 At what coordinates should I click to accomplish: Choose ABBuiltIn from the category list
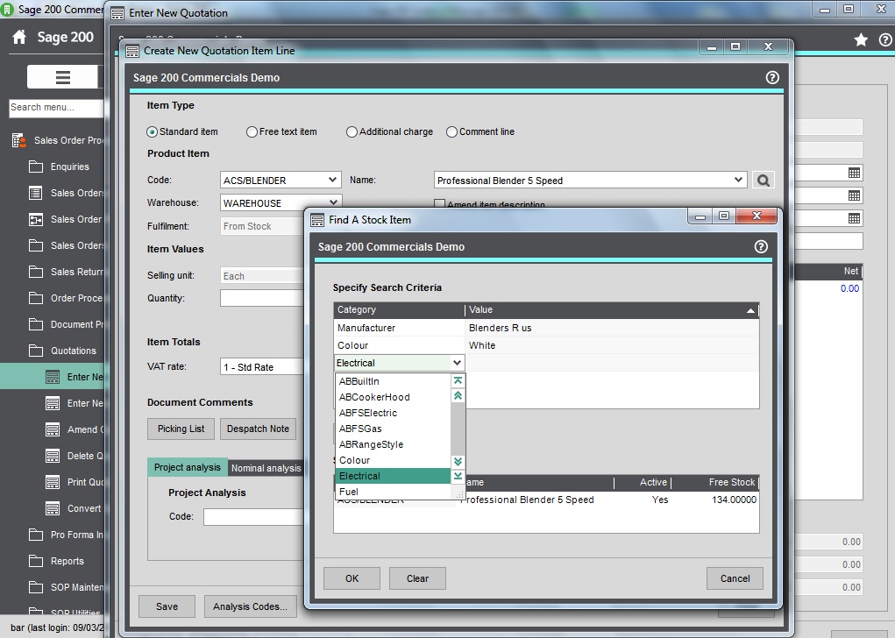394,381
